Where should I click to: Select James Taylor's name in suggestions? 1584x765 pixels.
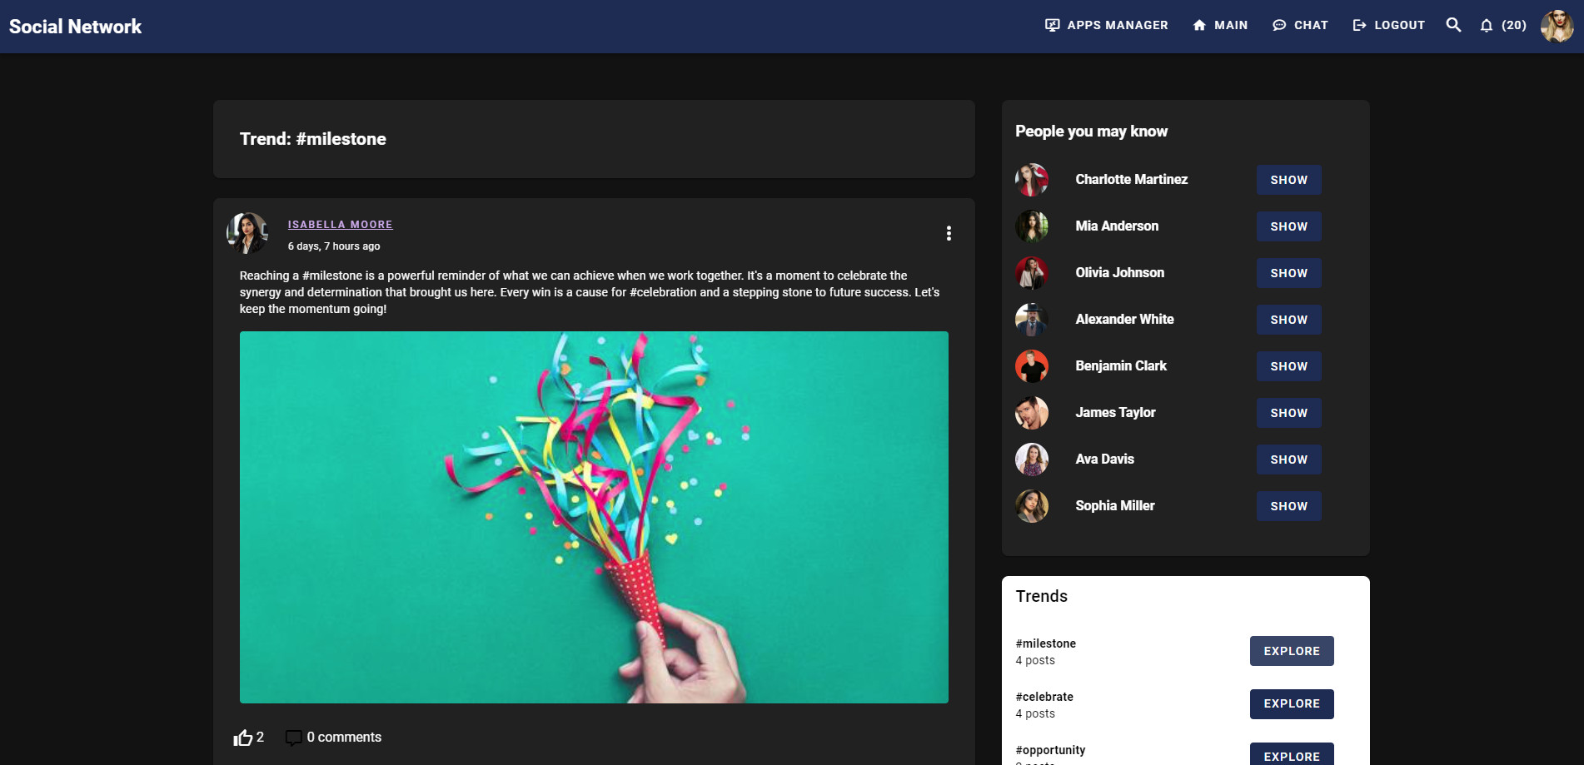click(x=1115, y=412)
